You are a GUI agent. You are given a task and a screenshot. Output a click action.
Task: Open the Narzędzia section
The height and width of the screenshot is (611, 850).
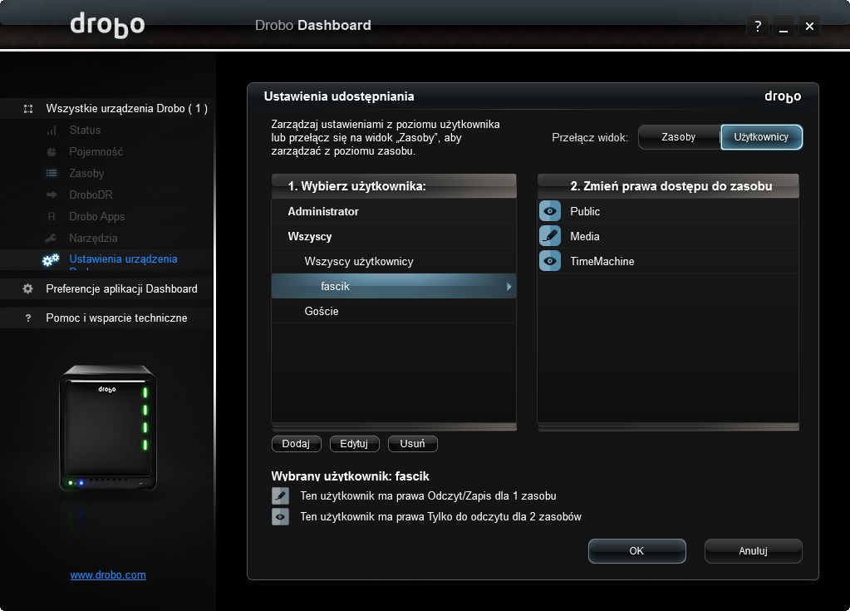click(93, 238)
